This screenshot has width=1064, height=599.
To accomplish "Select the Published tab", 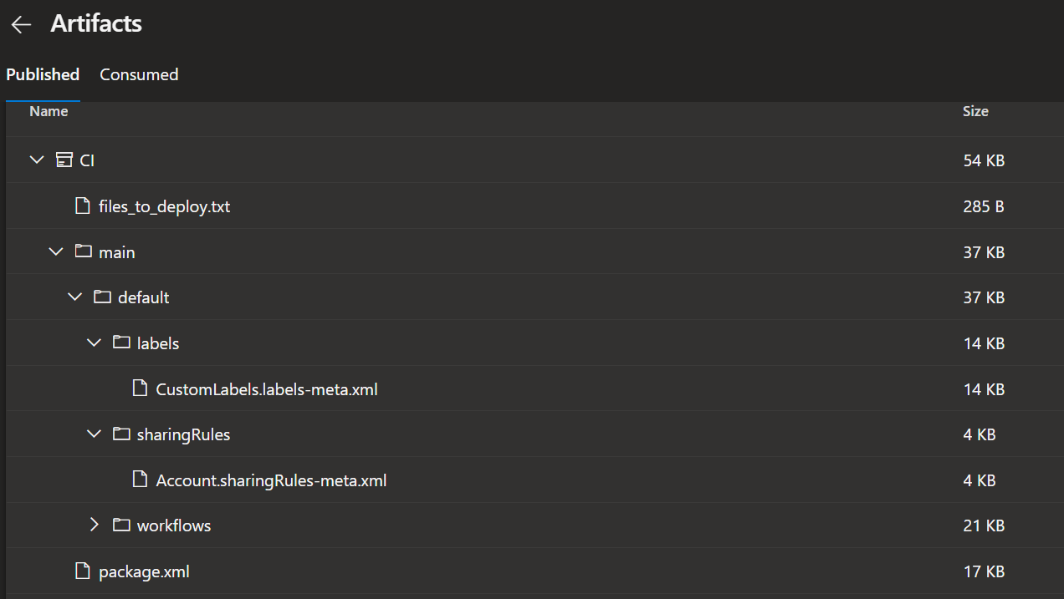I will pos(43,74).
